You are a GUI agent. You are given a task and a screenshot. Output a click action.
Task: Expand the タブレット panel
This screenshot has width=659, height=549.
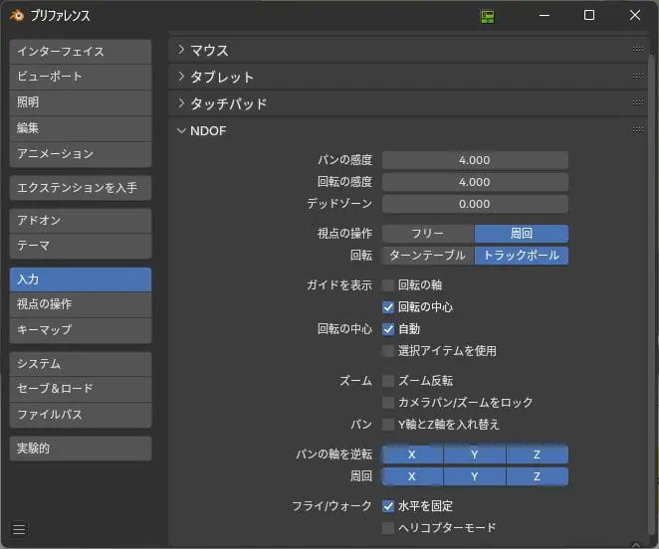(x=181, y=77)
